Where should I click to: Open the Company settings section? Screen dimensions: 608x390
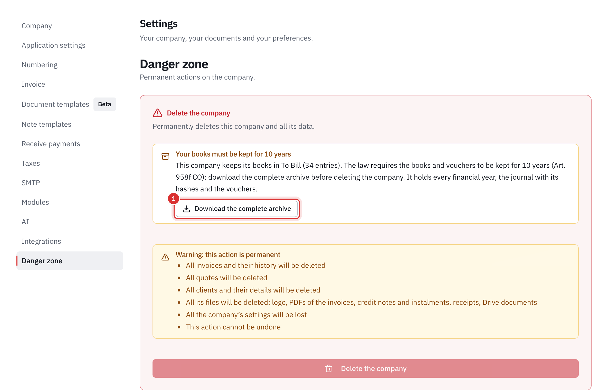[37, 26]
